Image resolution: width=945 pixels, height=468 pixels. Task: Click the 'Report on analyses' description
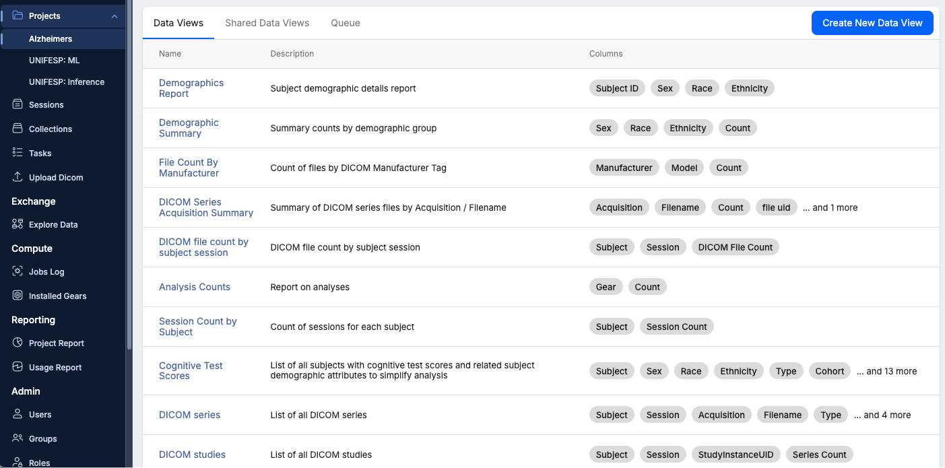(x=310, y=287)
